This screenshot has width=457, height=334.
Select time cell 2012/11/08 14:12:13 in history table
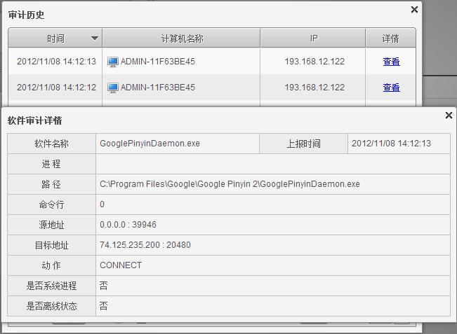point(56,62)
